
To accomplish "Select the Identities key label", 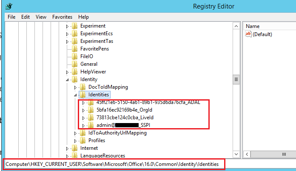I will click(x=99, y=95).
